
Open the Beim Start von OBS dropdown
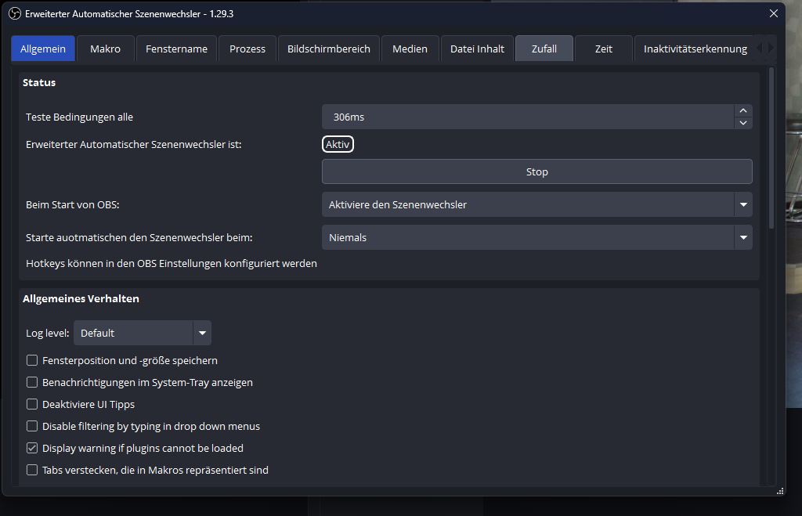[x=536, y=205]
